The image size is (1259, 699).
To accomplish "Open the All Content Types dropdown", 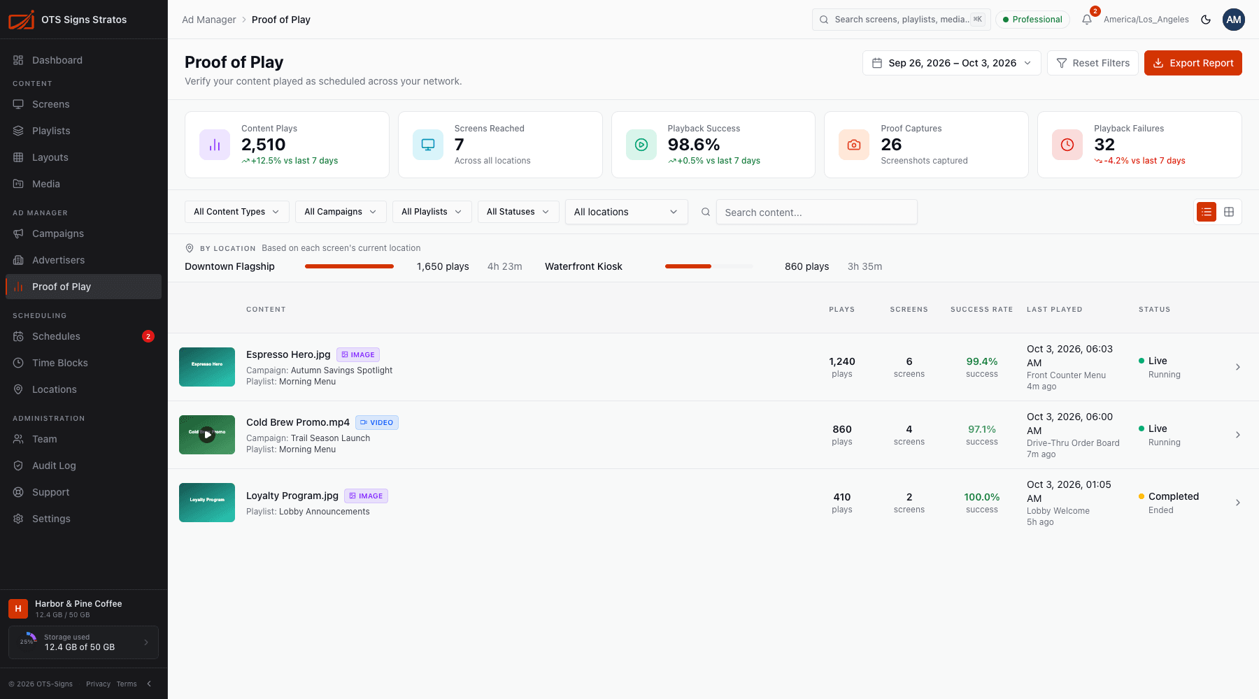I will [x=237, y=212].
